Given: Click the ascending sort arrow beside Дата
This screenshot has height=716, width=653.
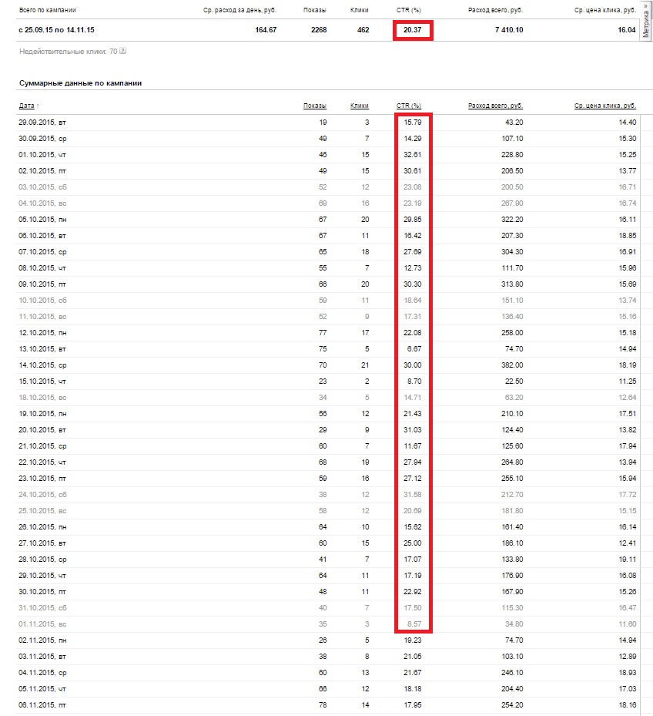Looking at the screenshot, I should point(38,106).
